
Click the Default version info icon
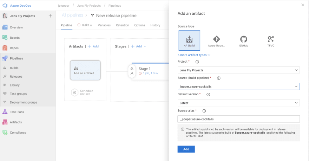pos(208,95)
